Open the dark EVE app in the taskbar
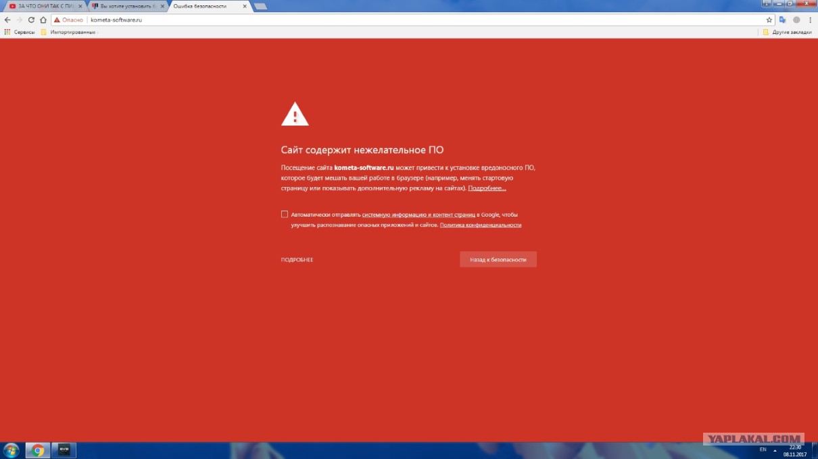The width and height of the screenshot is (818, 459). (x=64, y=450)
